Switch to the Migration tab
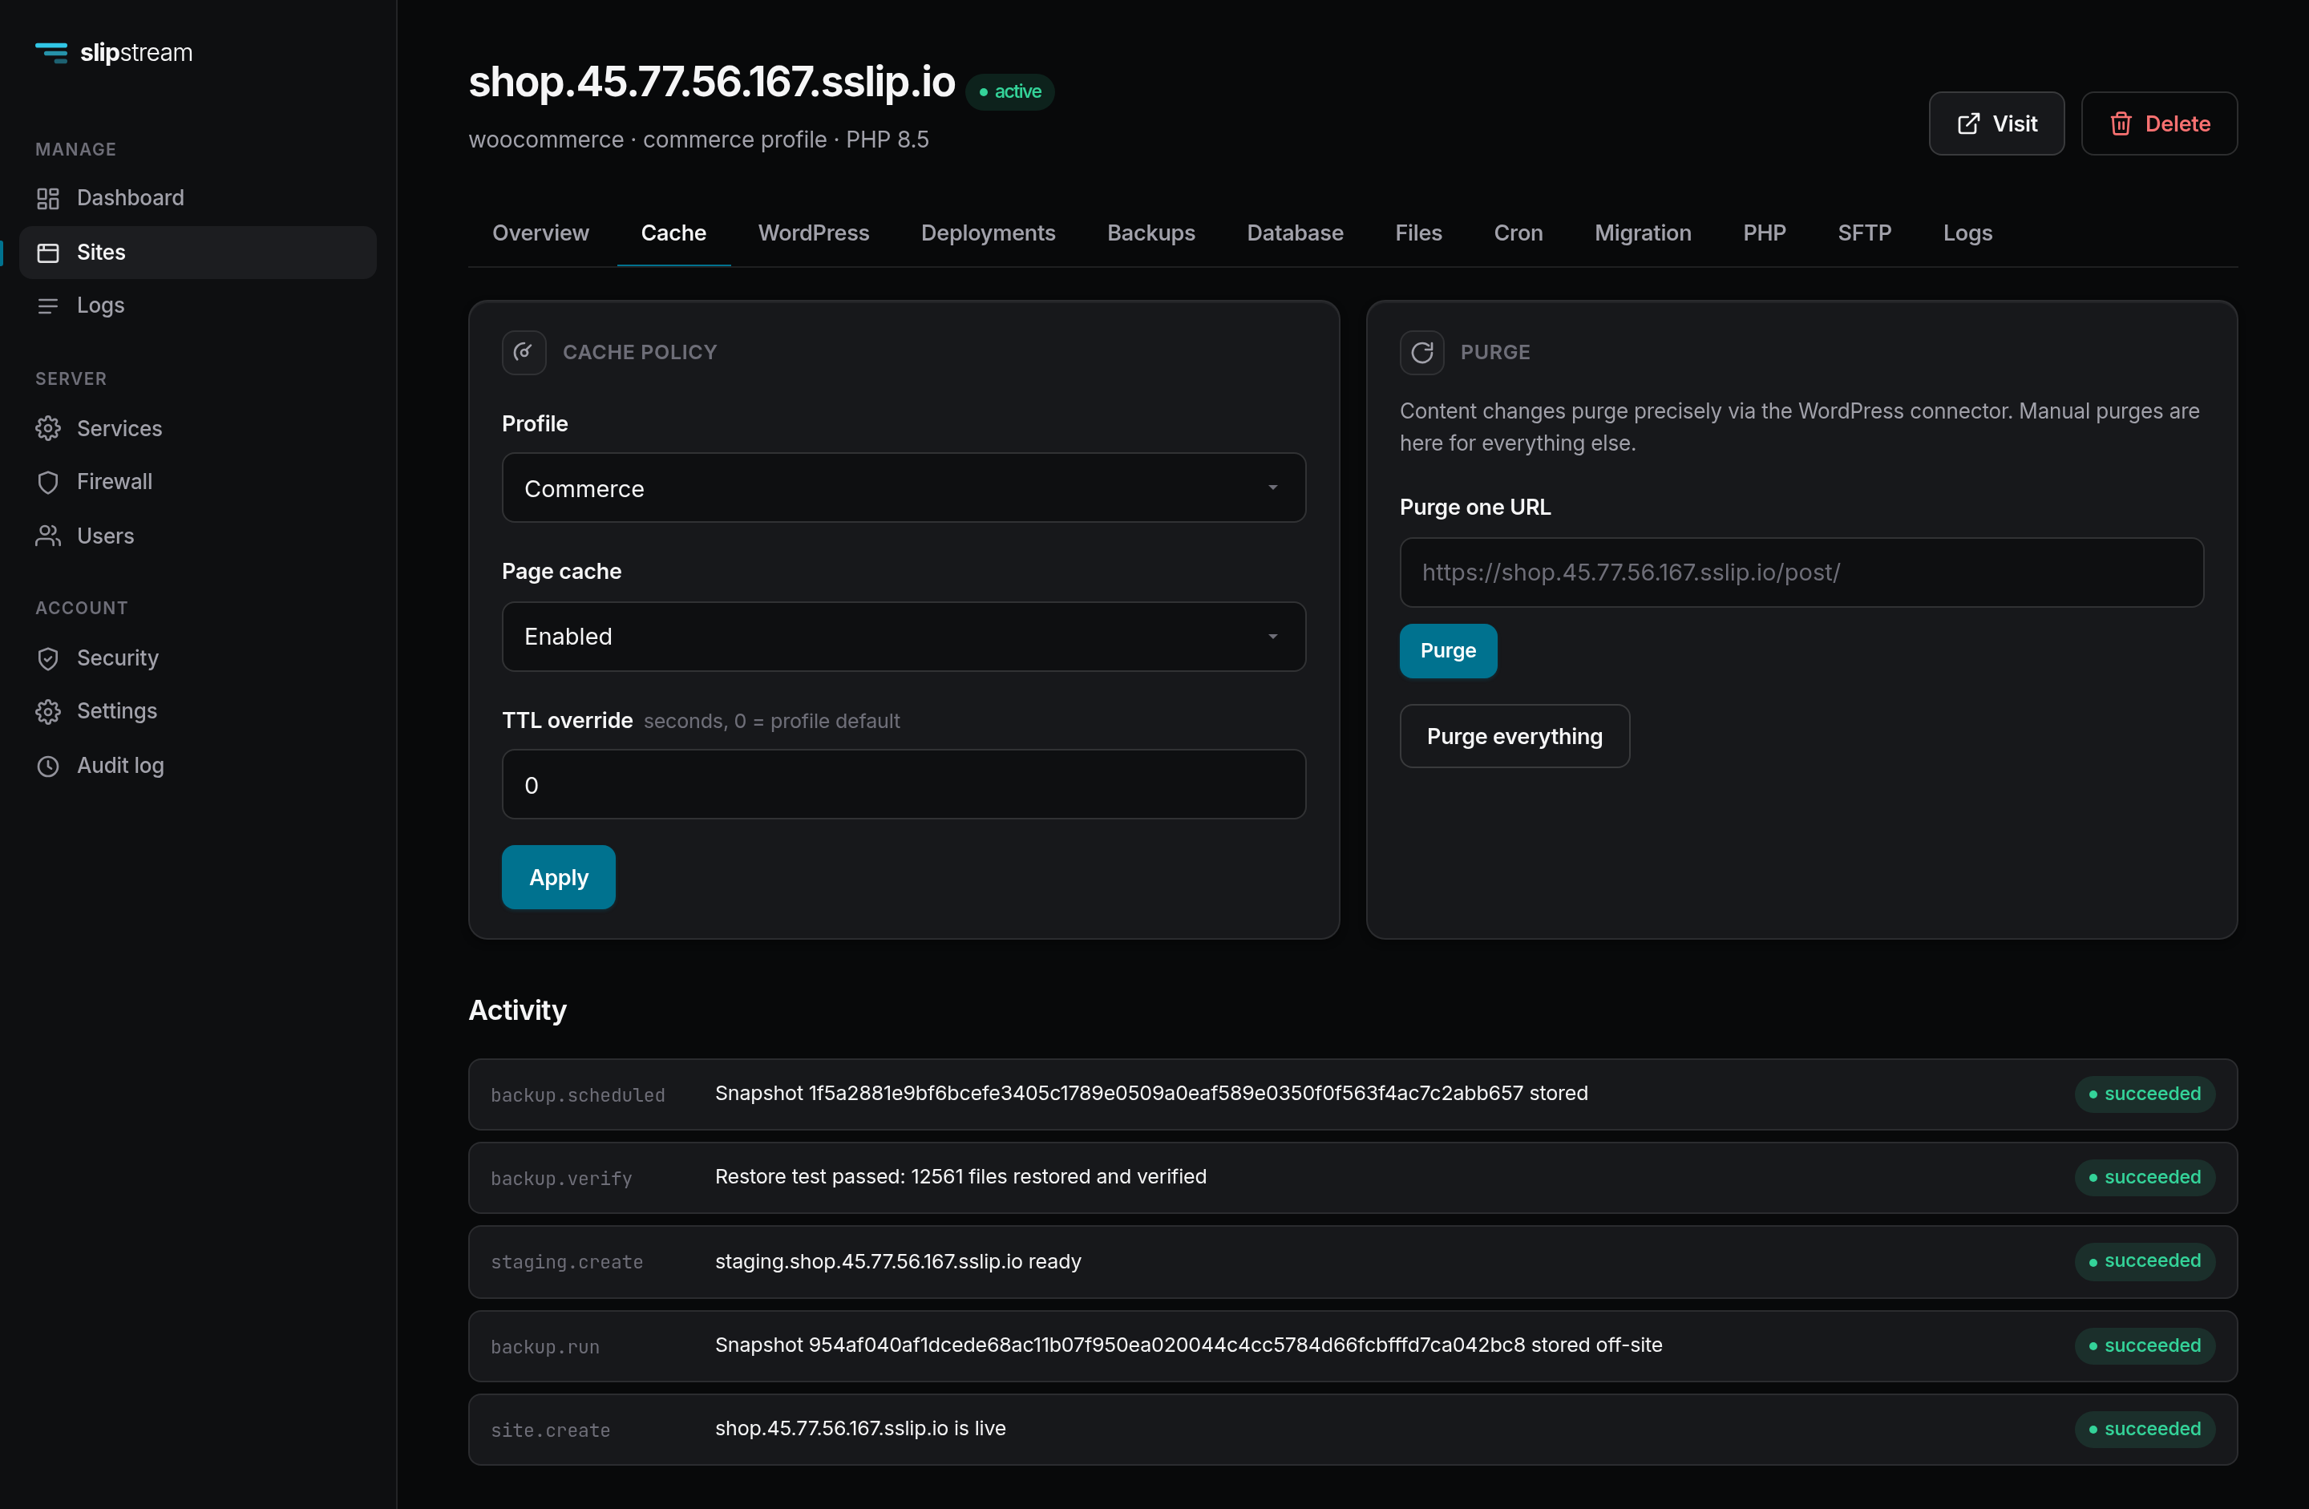Image resolution: width=2309 pixels, height=1509 pixels. pyautogui.click(x=1643, y=233)
